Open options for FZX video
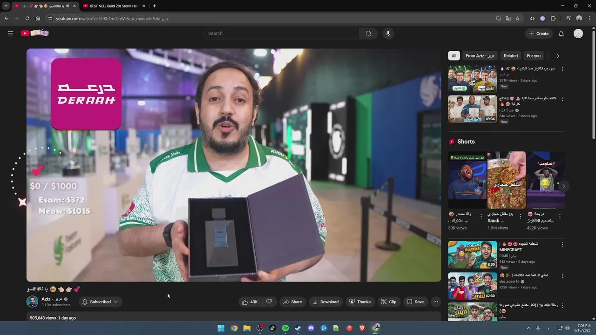This screenshot has width=596, height=335. click(x=562, y=99)
